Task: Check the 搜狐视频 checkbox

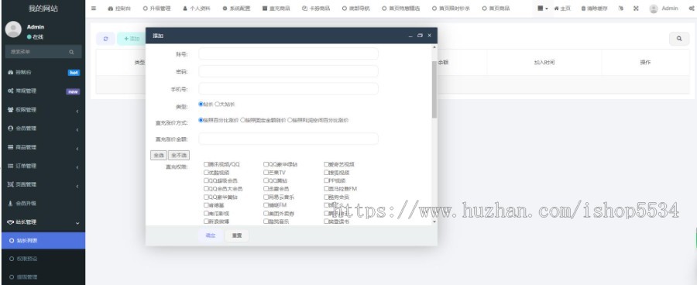Action: 326,173
